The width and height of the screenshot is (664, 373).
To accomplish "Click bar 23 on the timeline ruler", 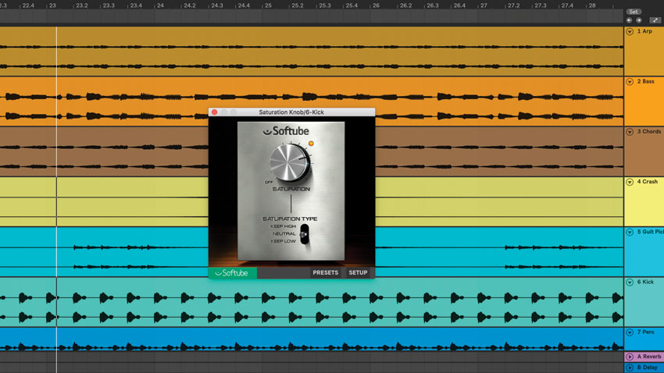I will 52,5.
